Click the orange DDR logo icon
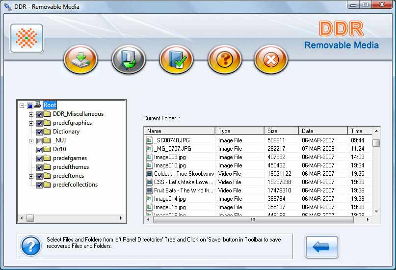396x270 pixels. [x=26, y=38]
